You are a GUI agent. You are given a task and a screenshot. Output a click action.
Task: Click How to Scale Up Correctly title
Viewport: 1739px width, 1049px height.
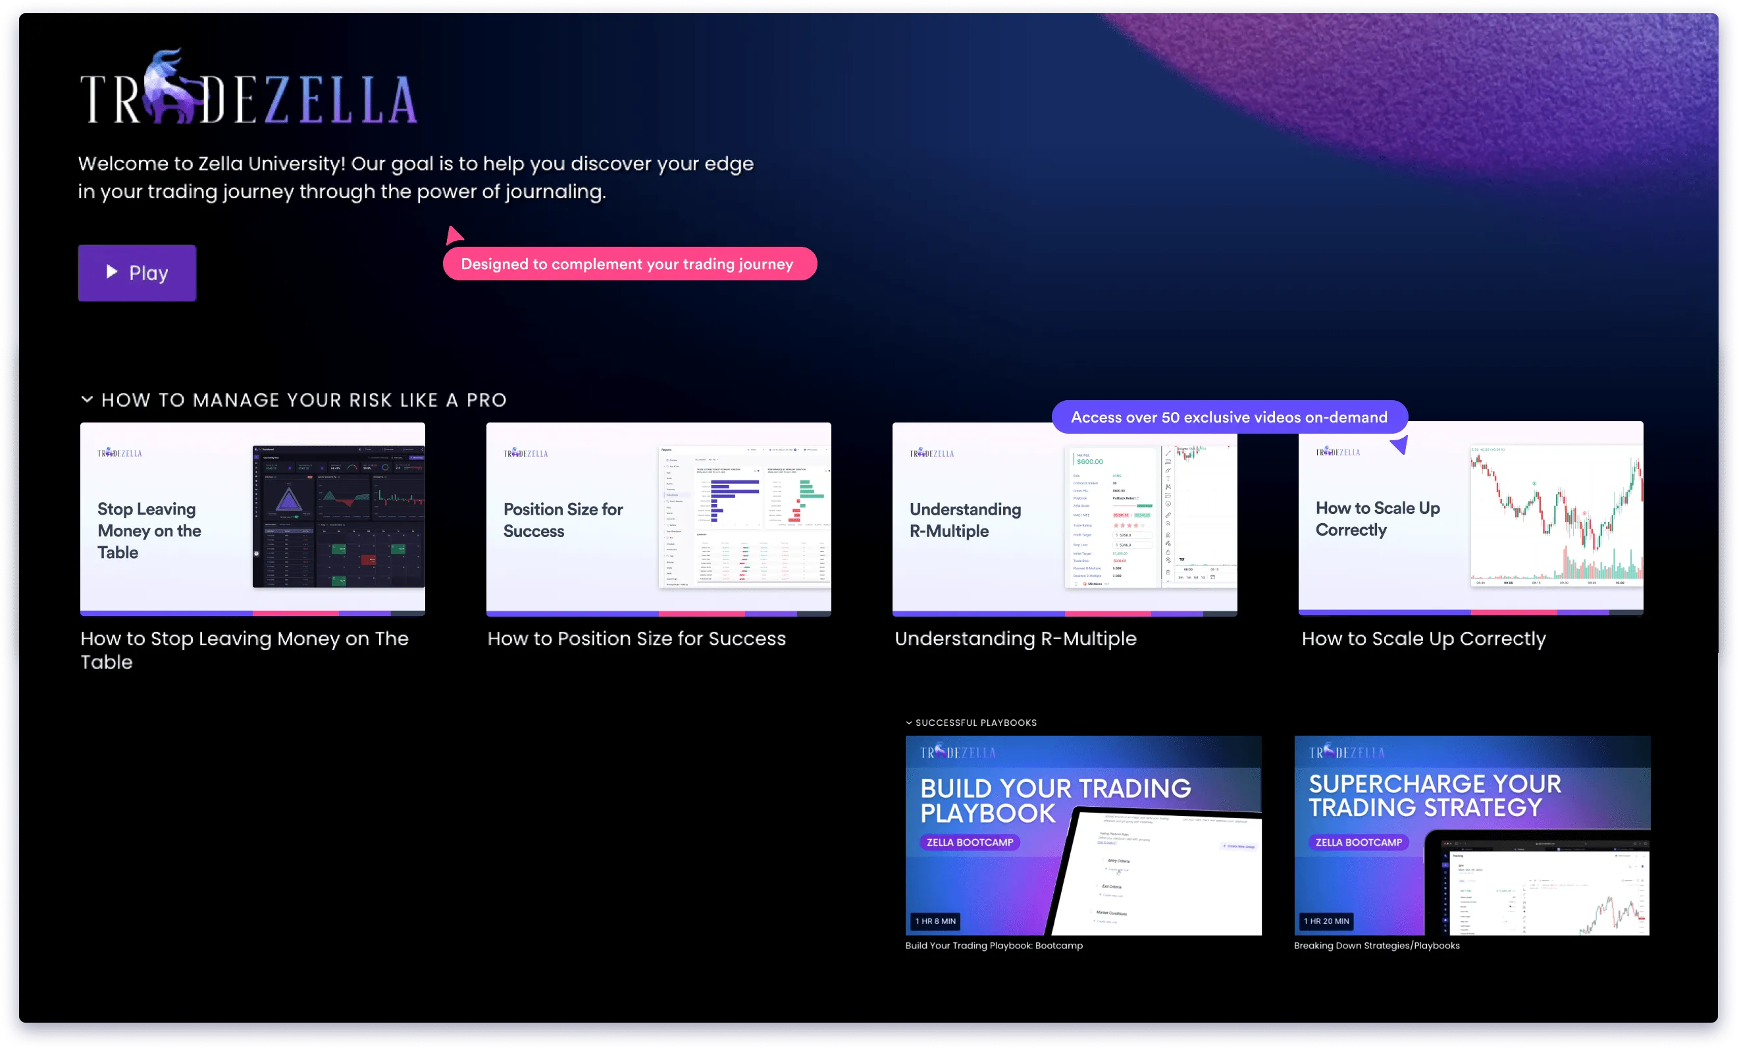tap(1423, 638)
